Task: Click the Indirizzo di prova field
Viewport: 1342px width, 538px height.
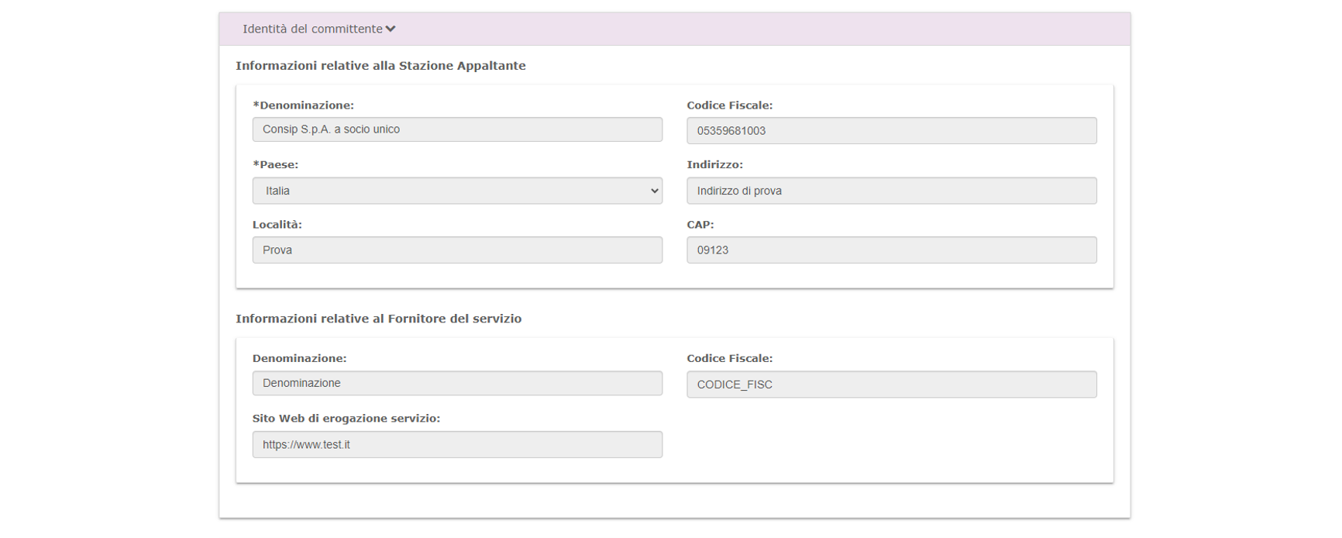Action: (891, 191)
